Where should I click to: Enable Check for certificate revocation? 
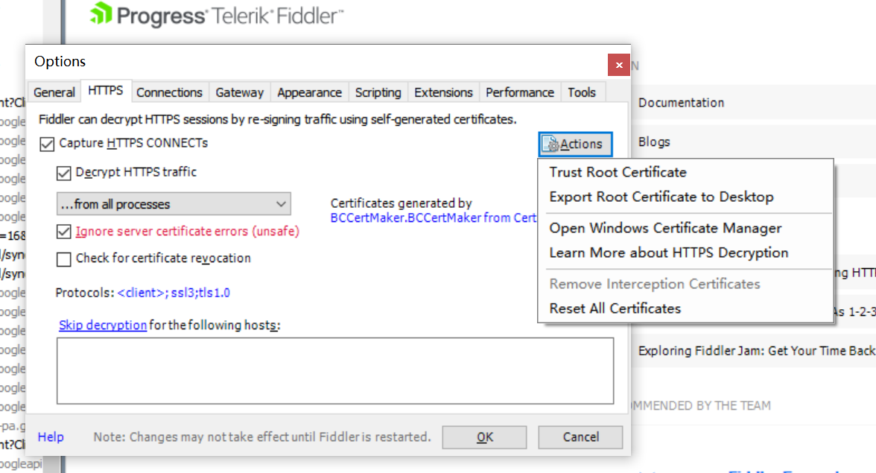click(64, 259)
